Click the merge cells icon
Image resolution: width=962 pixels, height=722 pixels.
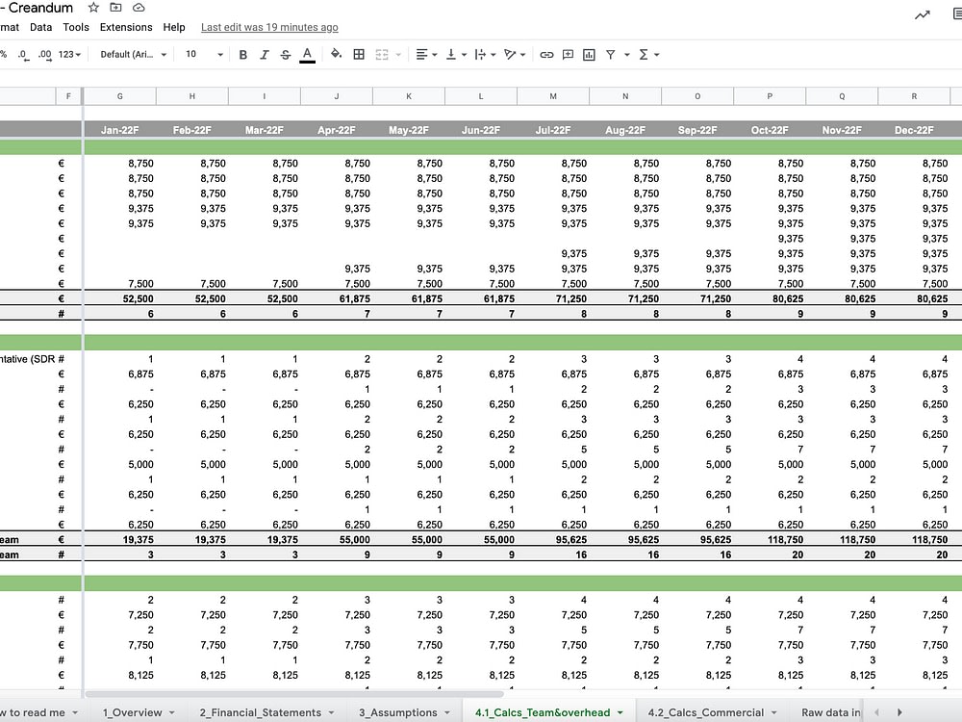click(x=382, y=55)
